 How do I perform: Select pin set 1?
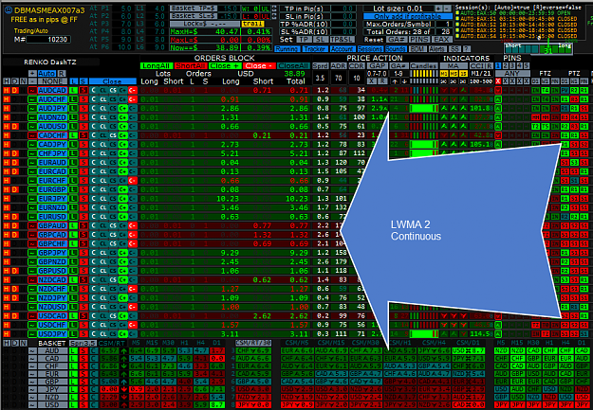click(x=498, y=65)
